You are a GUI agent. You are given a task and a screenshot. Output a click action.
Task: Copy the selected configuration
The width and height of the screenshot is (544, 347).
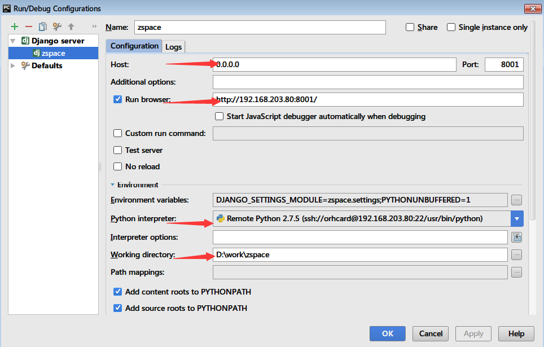[x=42, y=27]
